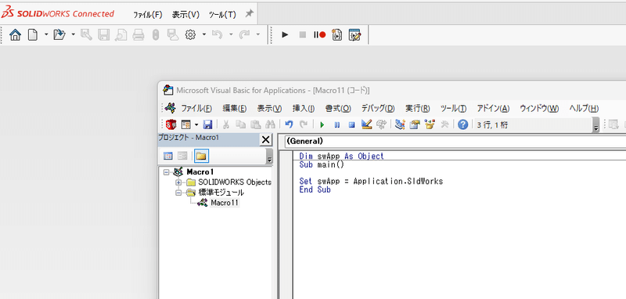Select Macro11 module in project tree
Image resolution: width=626 pixels, height=299 pixels.
coord(225,203)
